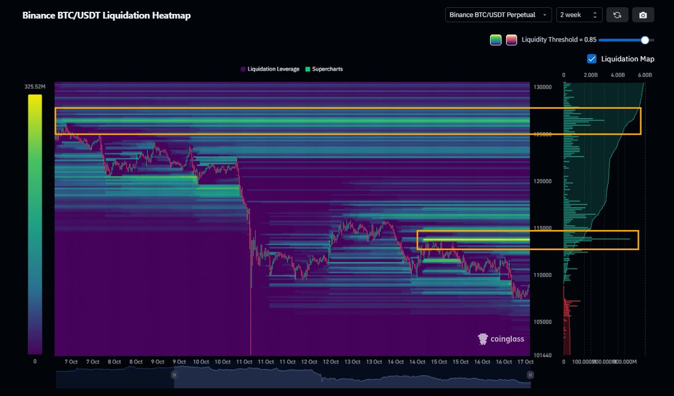Toggle the Supercharts legend series
Image resolution: width=674 pixels, height=396 pixels.
tap(324, 69)
